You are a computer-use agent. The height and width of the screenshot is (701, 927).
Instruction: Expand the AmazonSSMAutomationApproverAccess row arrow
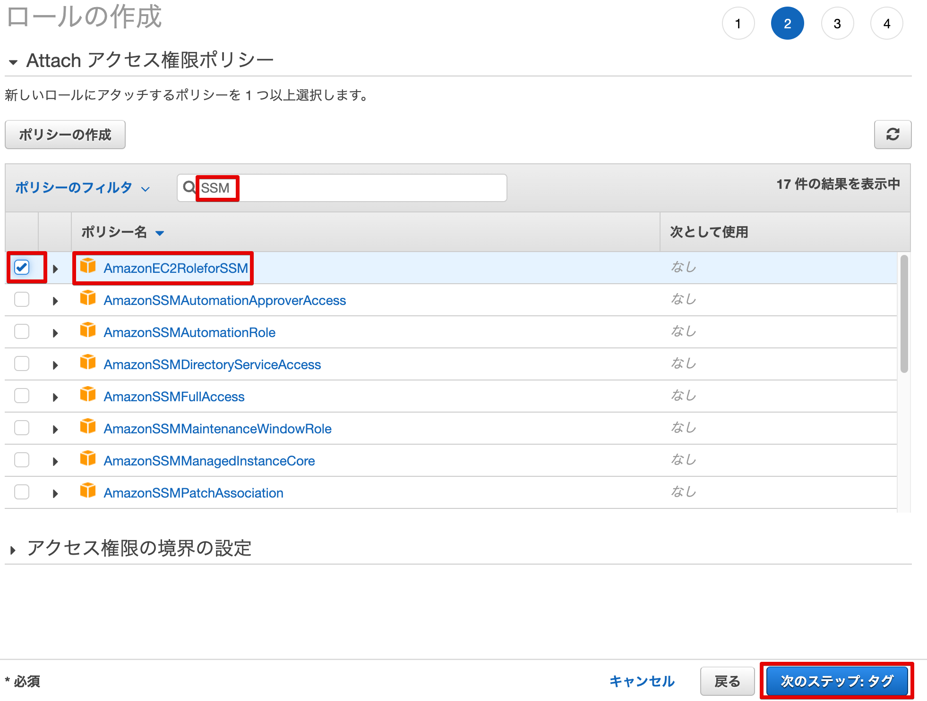coord(55,301)
